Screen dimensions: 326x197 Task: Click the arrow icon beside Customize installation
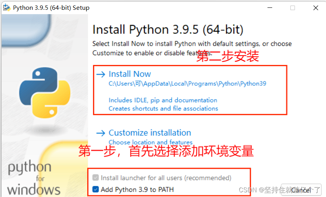pyautogui.click(x=101, y=133)
